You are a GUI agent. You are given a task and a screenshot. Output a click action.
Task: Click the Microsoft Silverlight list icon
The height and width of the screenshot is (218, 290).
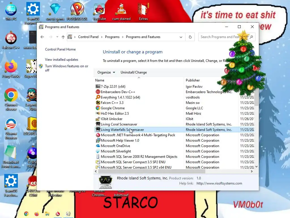98,151
